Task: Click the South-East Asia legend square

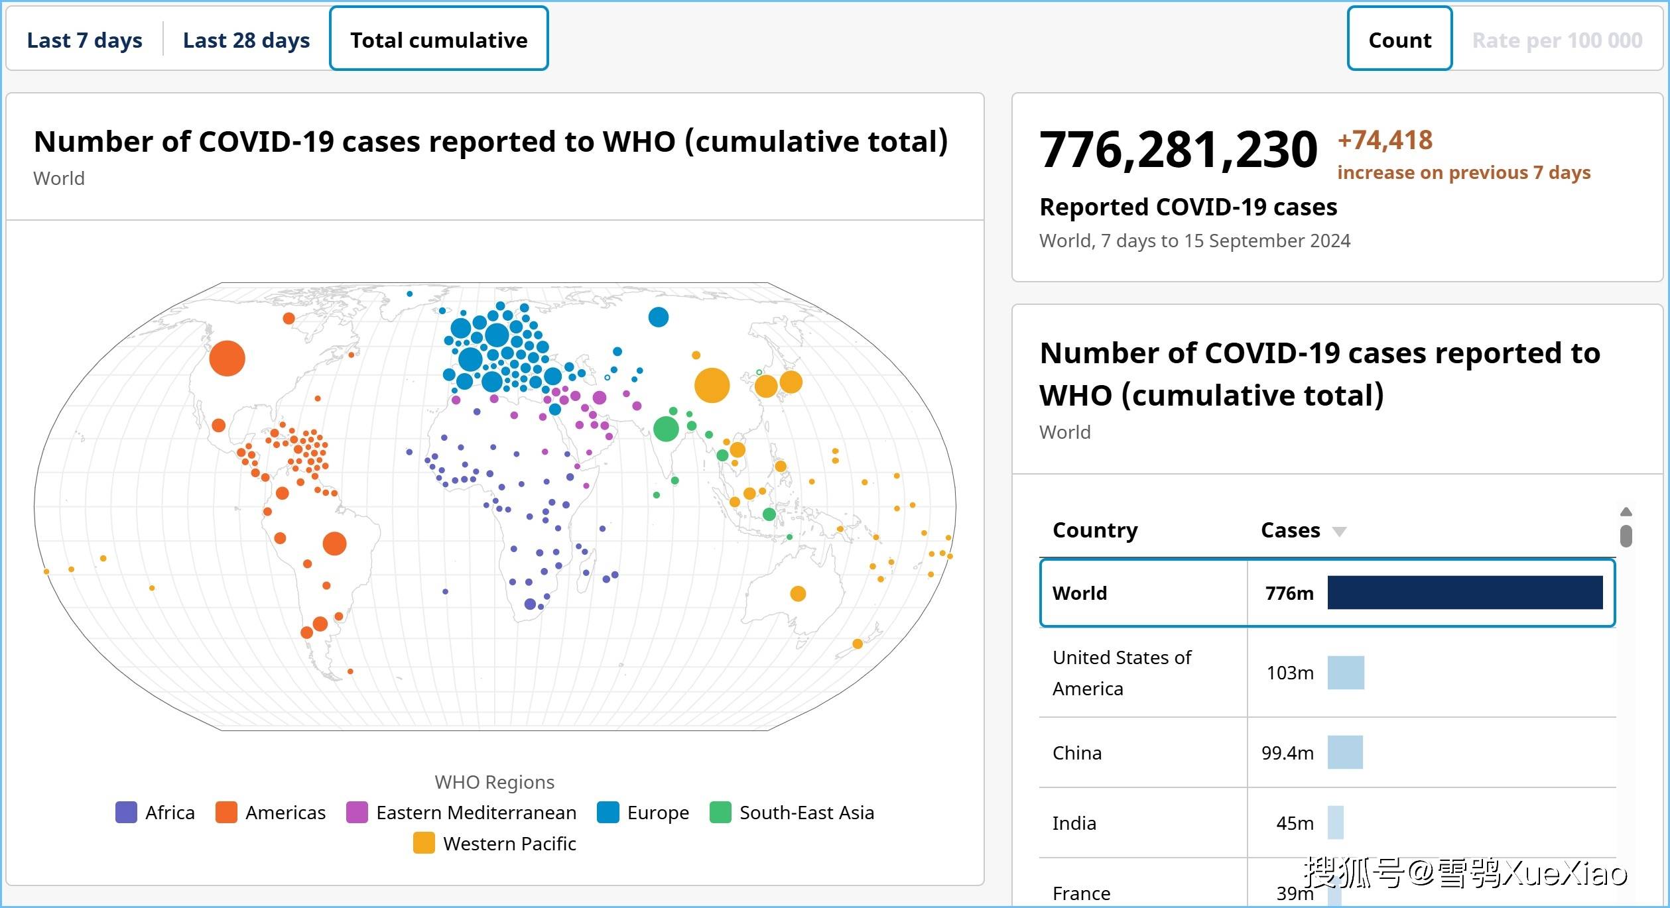Action: coord(720,813)
